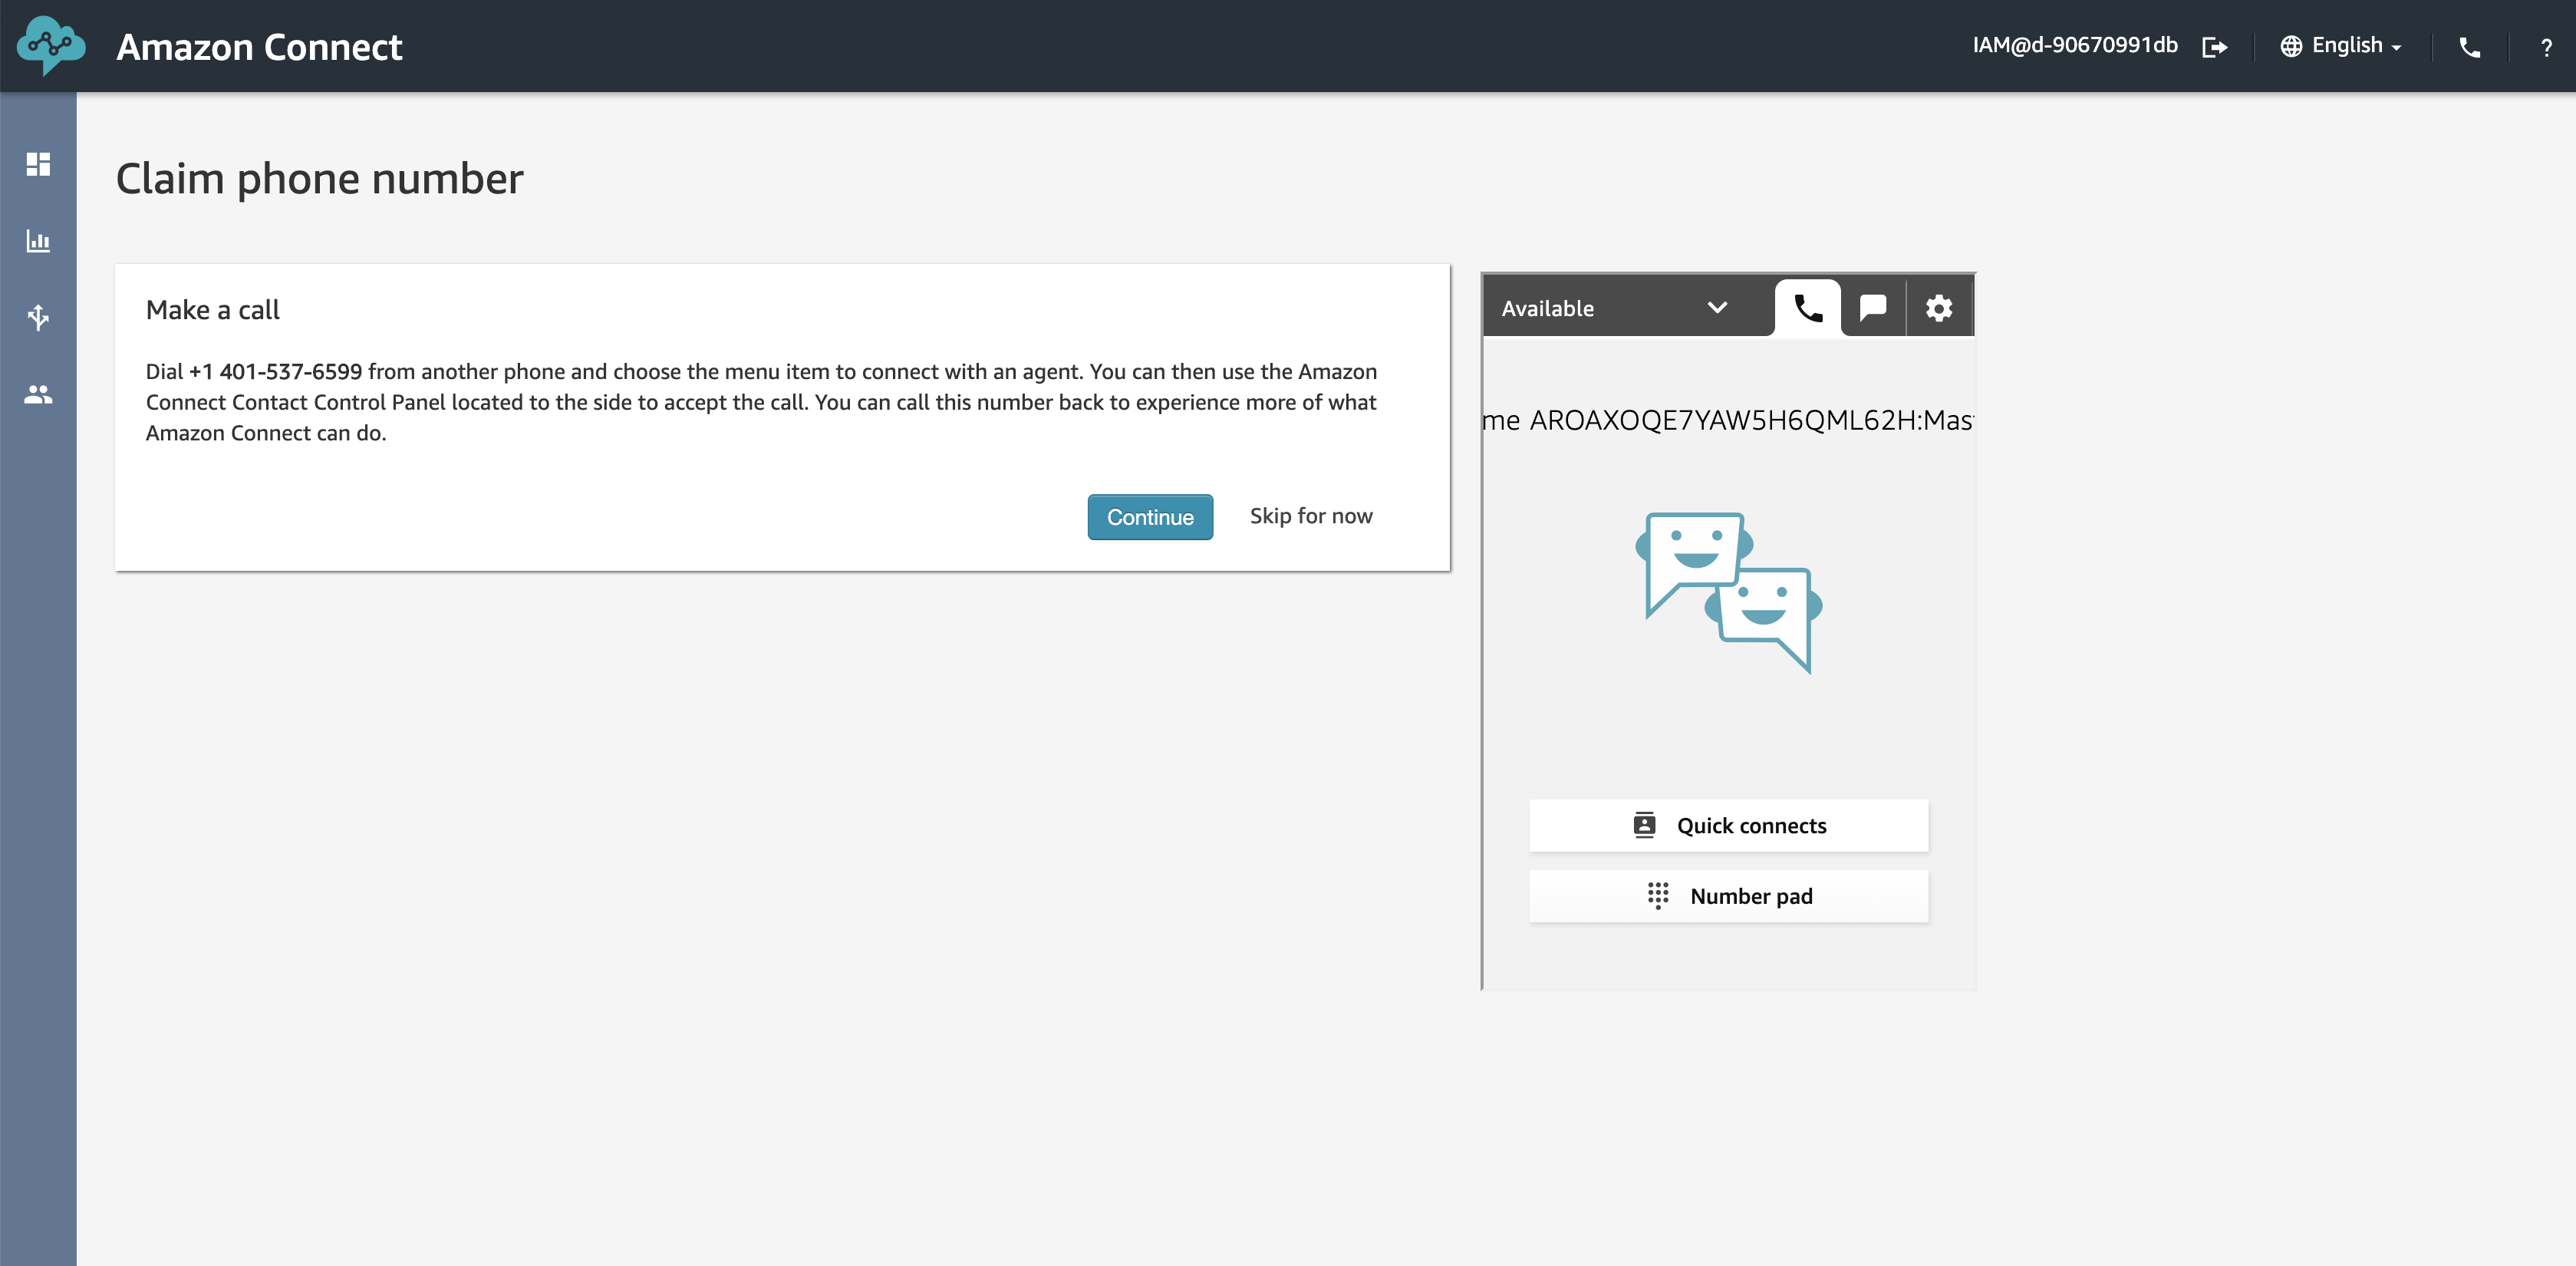The width and height of the screenshot is (2576, 1266).
Task: Open the Number pad button
Action: coord(1728,896)
